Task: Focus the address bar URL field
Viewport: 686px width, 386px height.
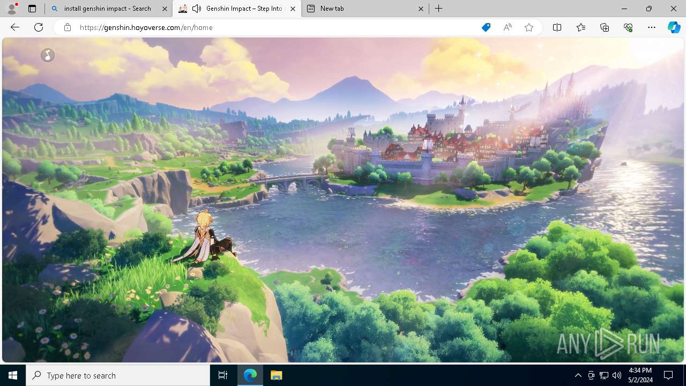Action: [276, 27]
